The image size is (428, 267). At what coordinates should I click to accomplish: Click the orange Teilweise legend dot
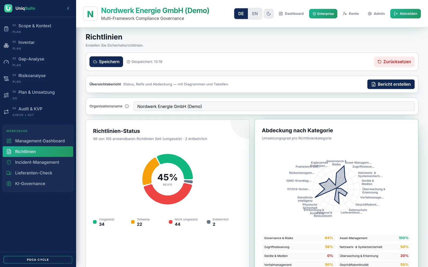[133, 222]
